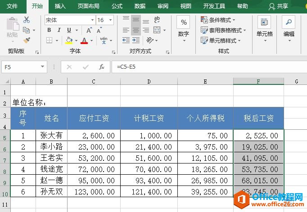307x212 pixels.
Task: Switch to the 公式 Formulas tab
Action: tap(117, 6)
